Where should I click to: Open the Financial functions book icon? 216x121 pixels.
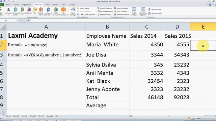(x=23, y=10)
